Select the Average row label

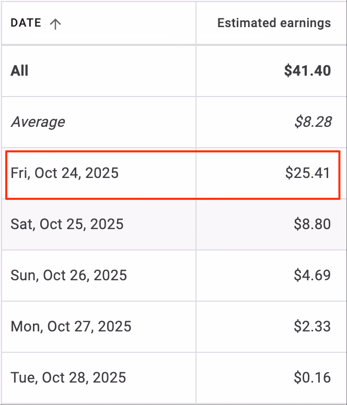pyautogui.click(x=38, y=122)
